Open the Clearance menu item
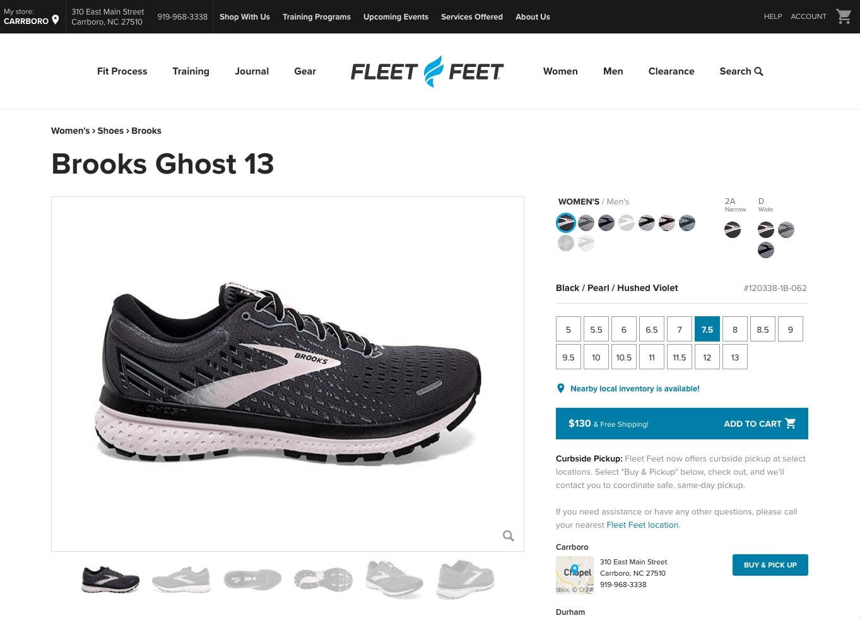 coord(671,71)
